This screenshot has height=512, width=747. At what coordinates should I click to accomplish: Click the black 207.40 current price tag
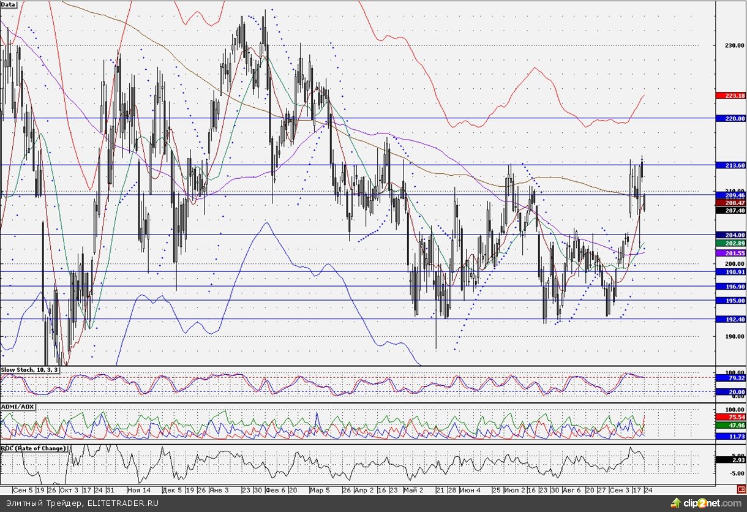[729, 210]
